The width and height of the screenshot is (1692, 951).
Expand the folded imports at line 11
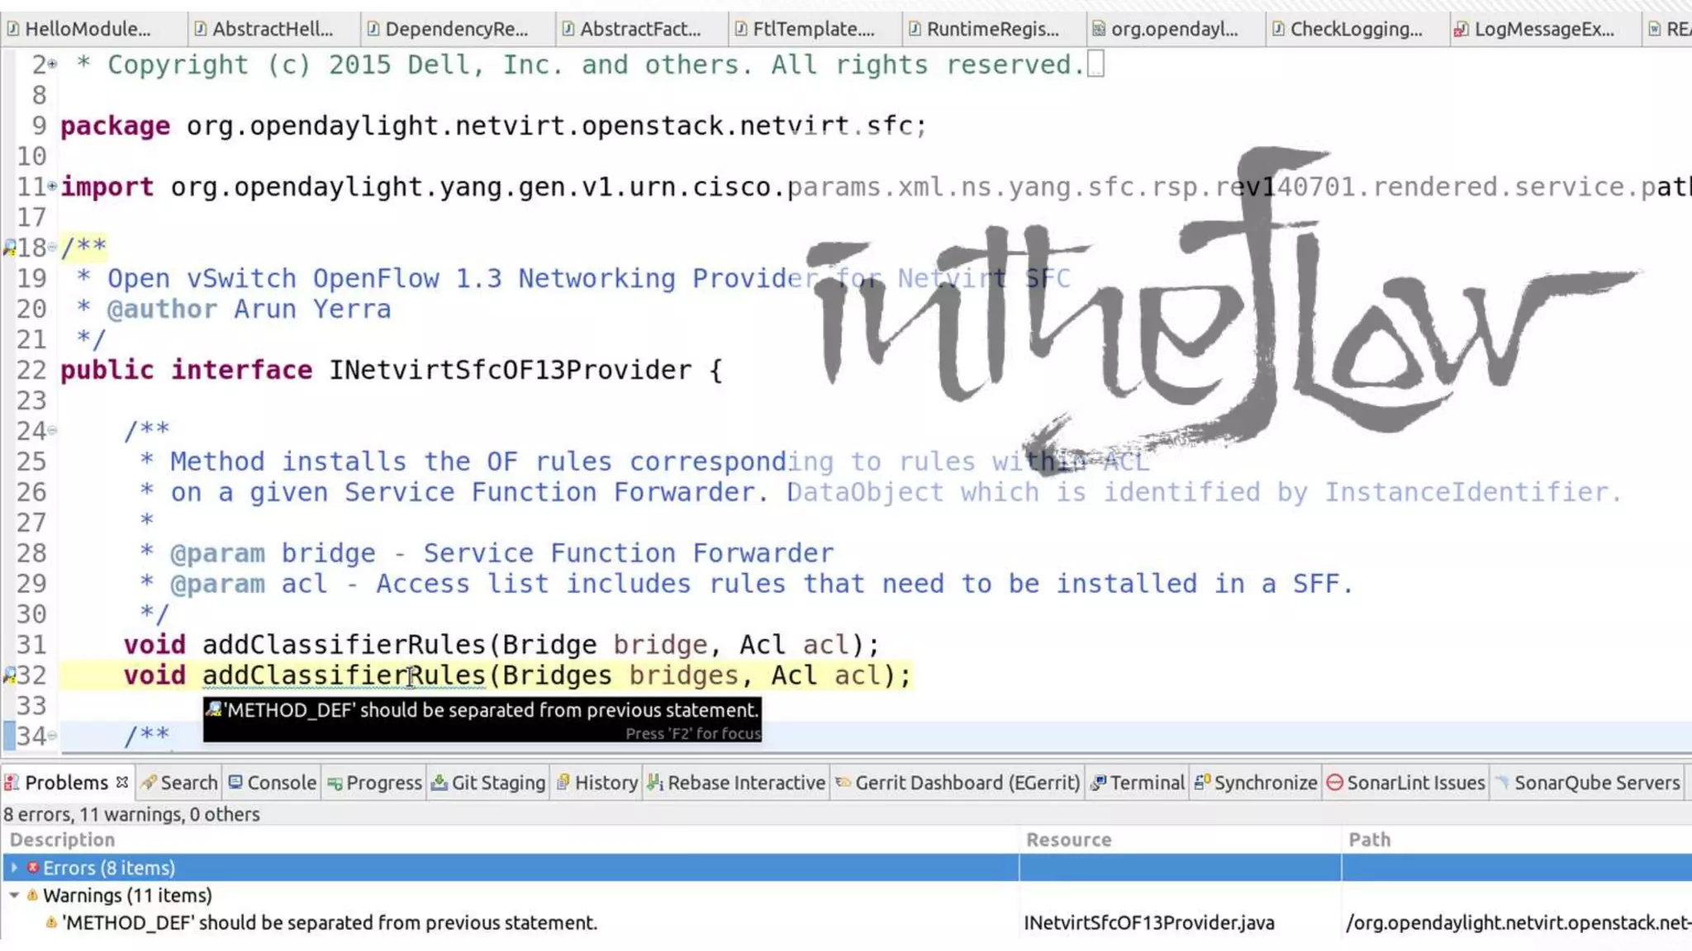tap(52, 187)
